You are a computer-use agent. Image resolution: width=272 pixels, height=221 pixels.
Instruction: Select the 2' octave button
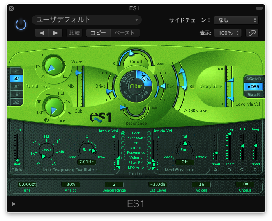pyautogui.click(x=16, y=71)
